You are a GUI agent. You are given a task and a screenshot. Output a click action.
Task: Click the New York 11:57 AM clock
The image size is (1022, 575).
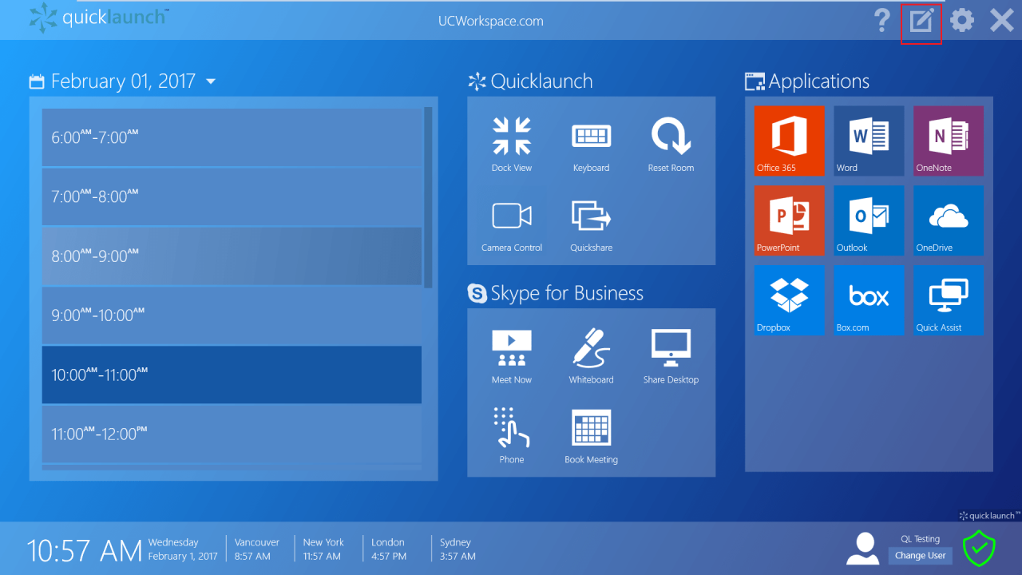click(323, 549)
